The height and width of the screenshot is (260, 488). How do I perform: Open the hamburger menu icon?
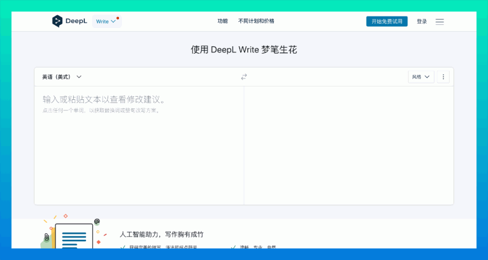point(440,21)
